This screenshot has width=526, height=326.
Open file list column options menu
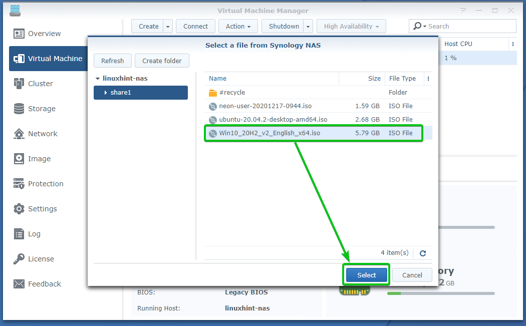click(x=428, y=79)
